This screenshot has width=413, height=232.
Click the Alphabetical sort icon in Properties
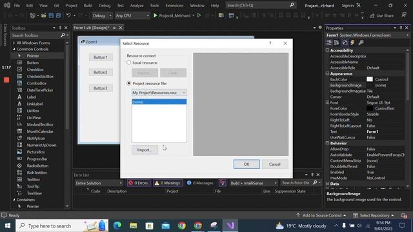click(x=336, y=43)
